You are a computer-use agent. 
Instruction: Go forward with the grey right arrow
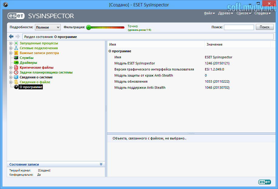coord(18,36)
